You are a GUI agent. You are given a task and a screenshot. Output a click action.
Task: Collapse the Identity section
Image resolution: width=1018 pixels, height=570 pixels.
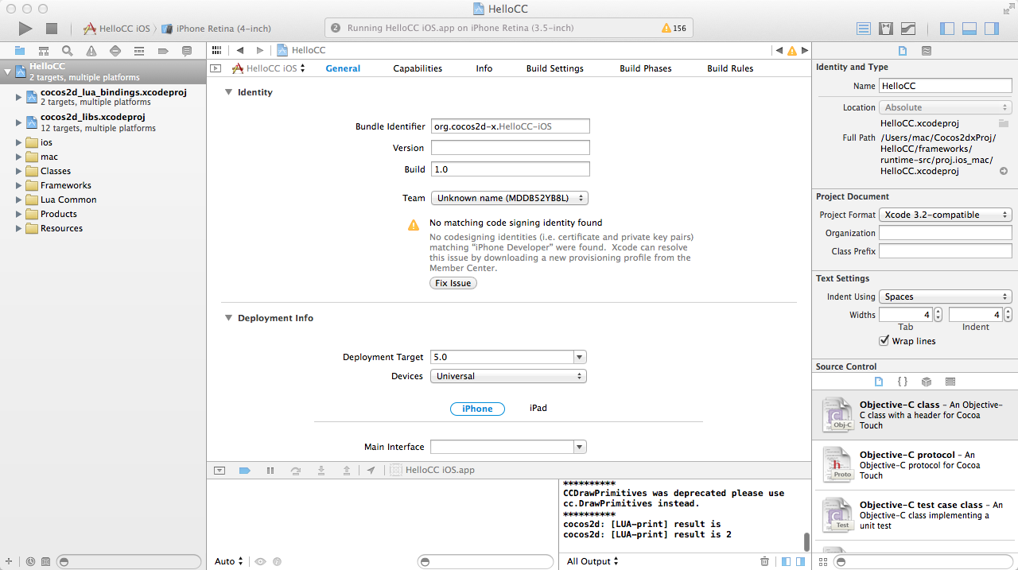[228, 92]
